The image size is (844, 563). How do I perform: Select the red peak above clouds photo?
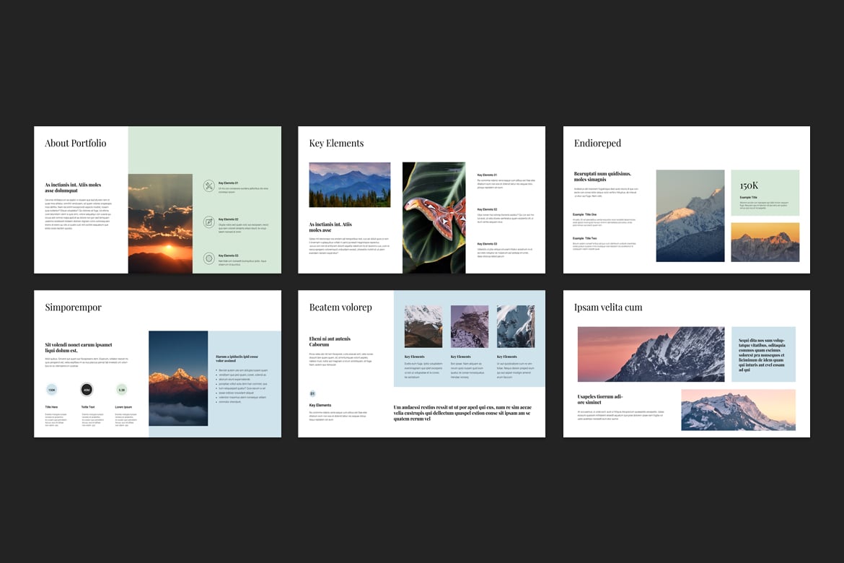178,378
